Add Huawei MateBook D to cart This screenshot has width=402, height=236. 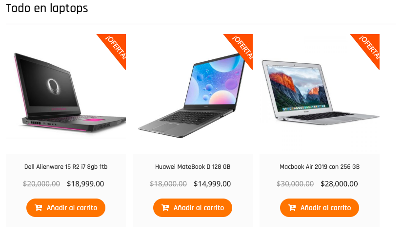(193, 208)
